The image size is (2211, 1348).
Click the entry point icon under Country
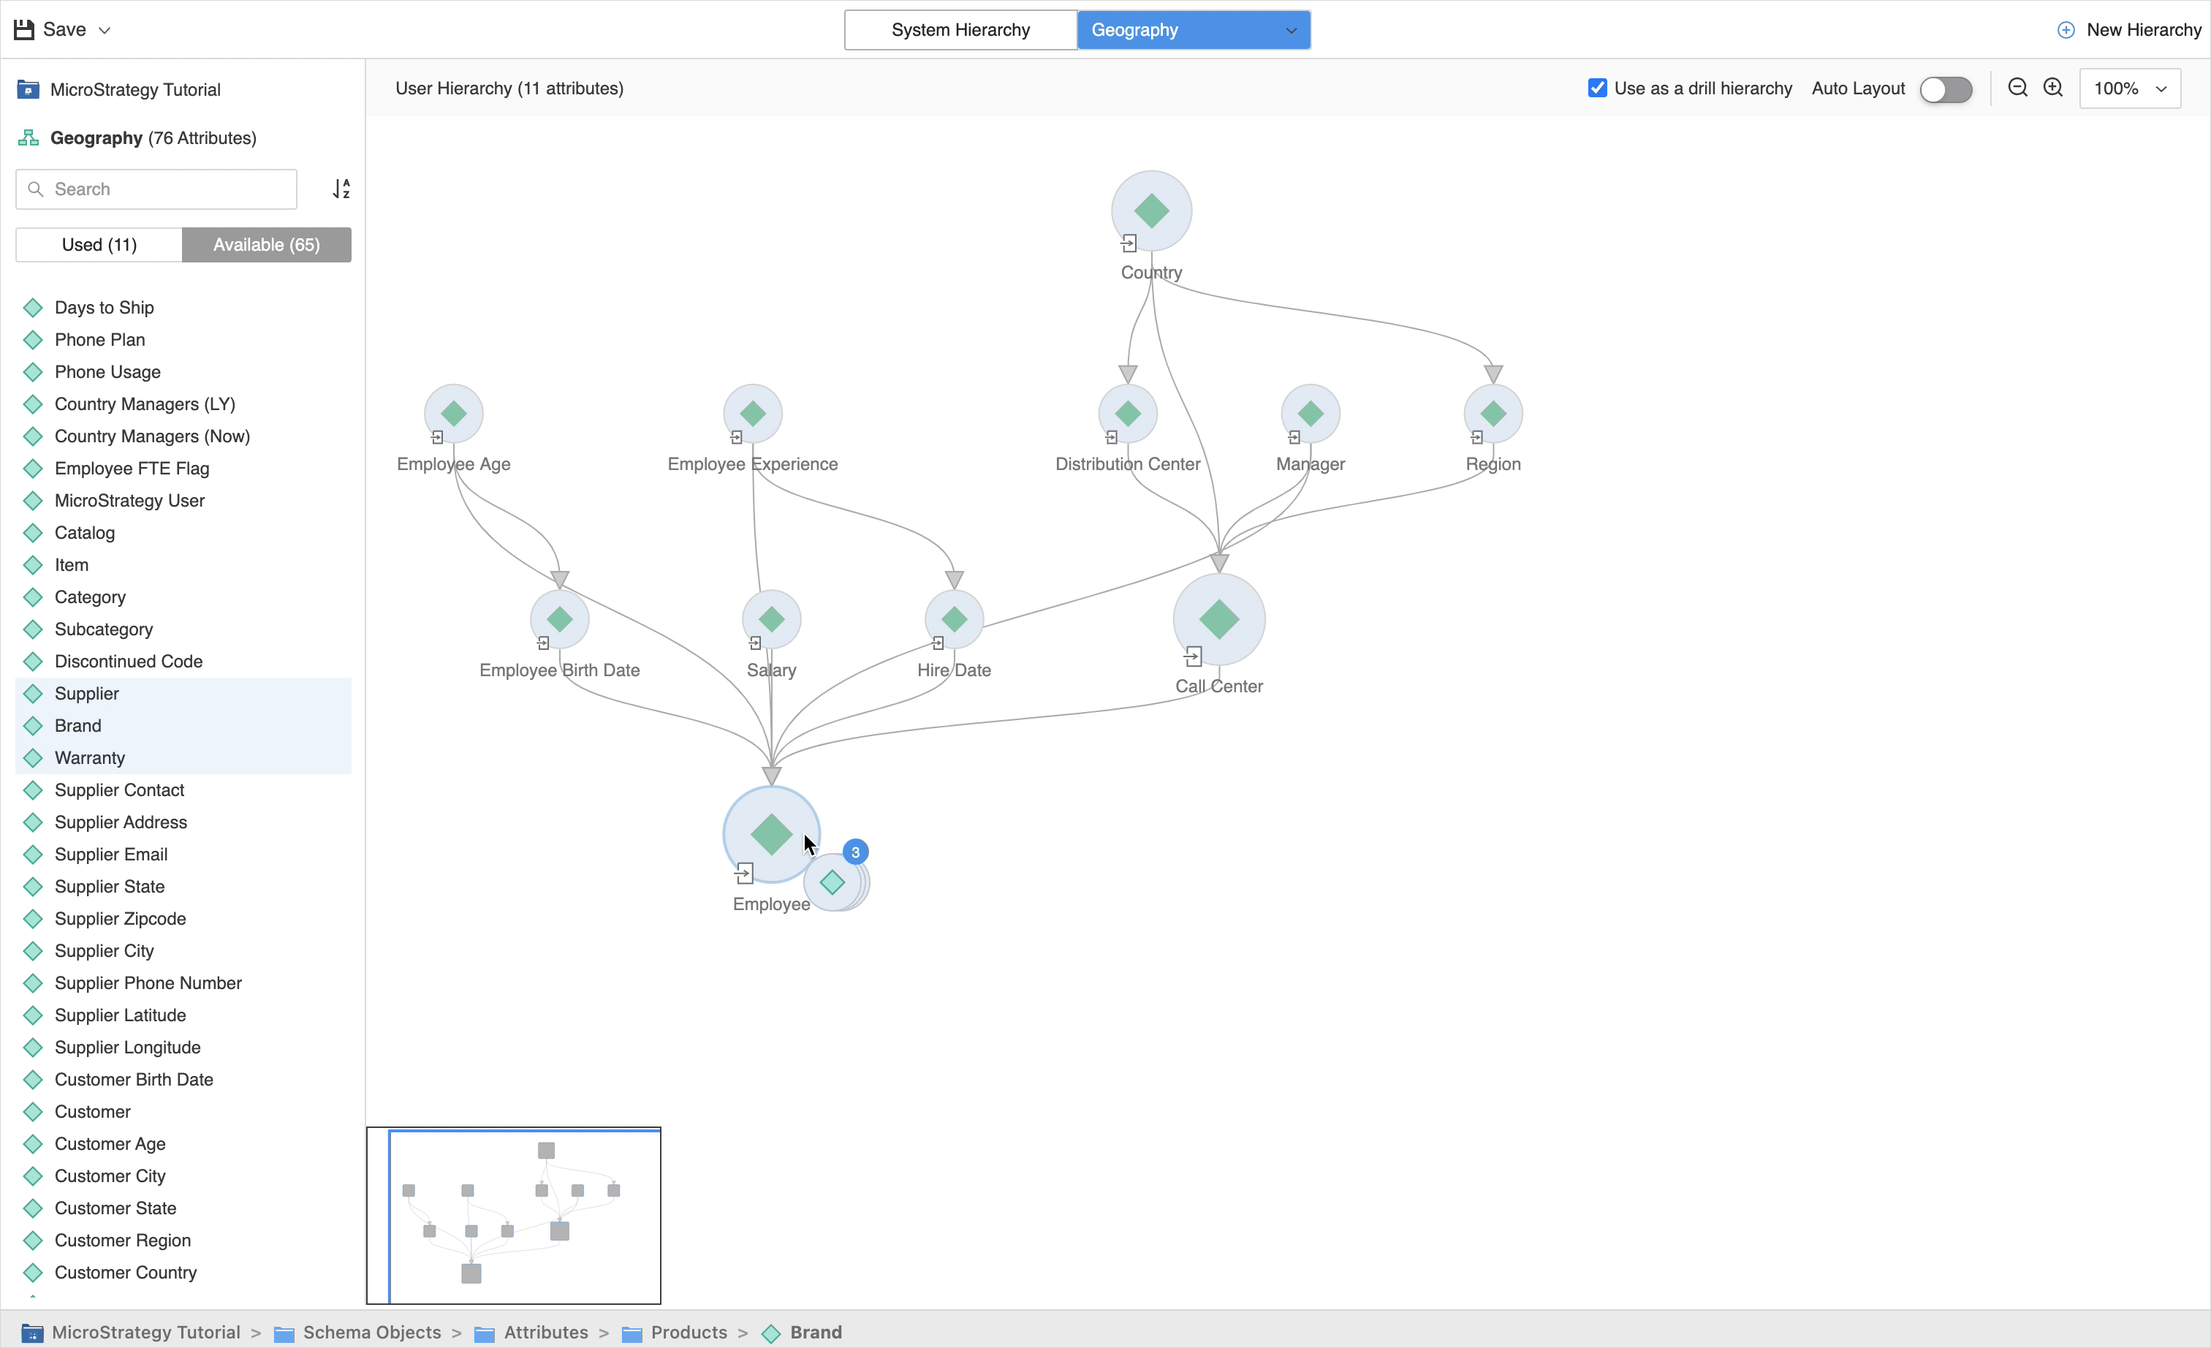coord(1129,243)
